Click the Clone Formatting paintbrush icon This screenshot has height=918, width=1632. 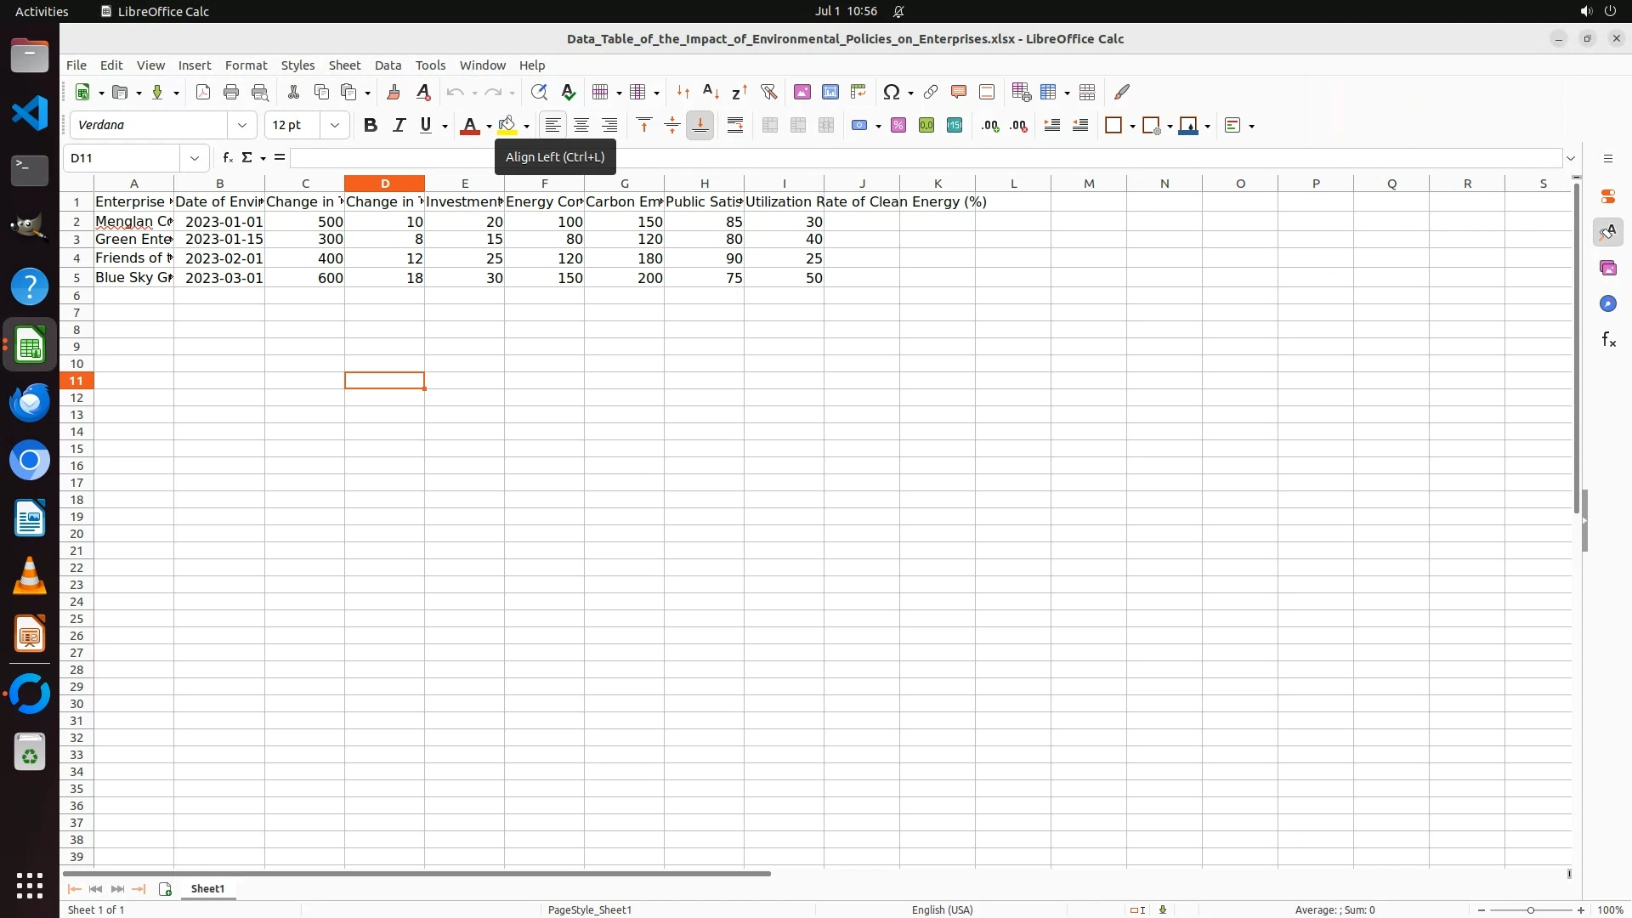click(x=394, y=93)
